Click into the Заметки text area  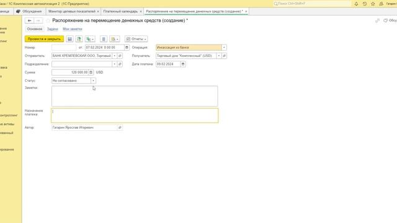tap(135, 96)
